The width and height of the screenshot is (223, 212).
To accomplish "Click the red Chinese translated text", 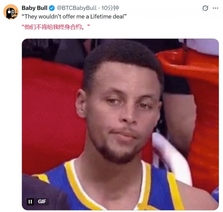I will pyautogui.click(x=56, y=27).
